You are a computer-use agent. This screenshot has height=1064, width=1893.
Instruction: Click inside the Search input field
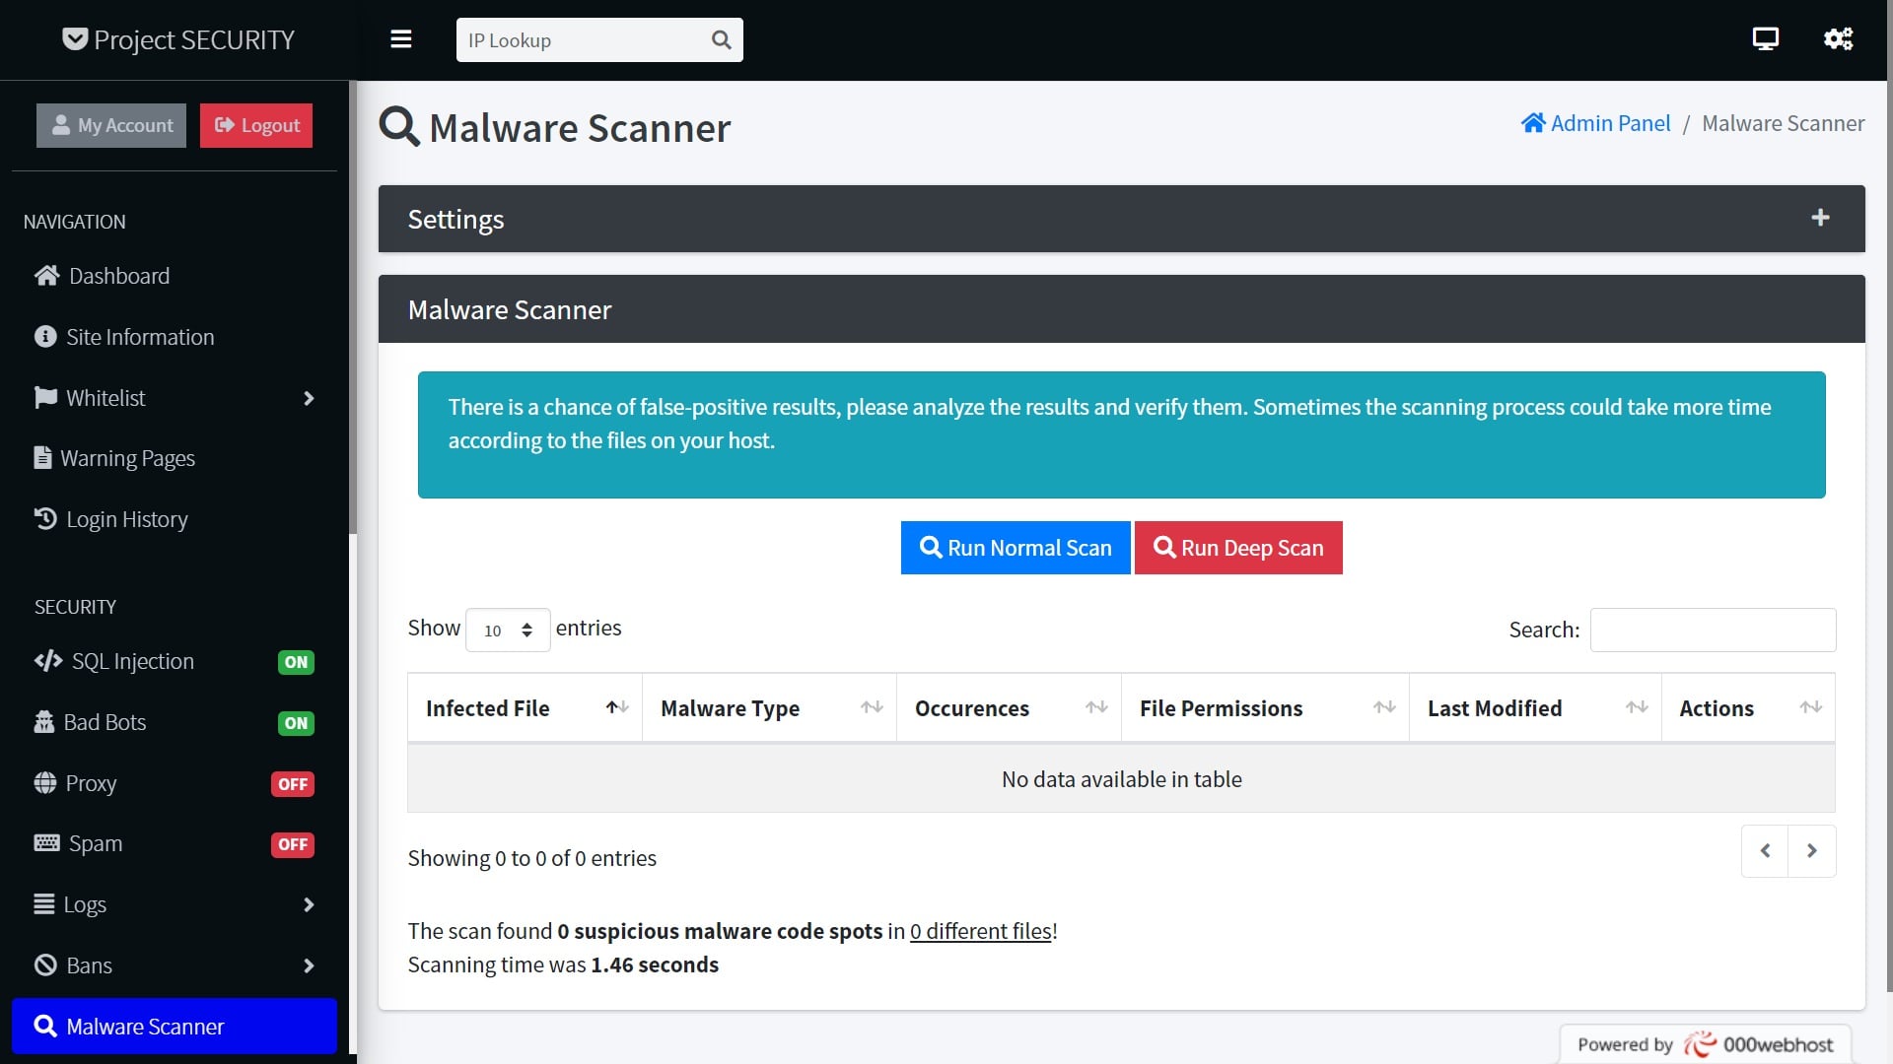coord(1713,630)
